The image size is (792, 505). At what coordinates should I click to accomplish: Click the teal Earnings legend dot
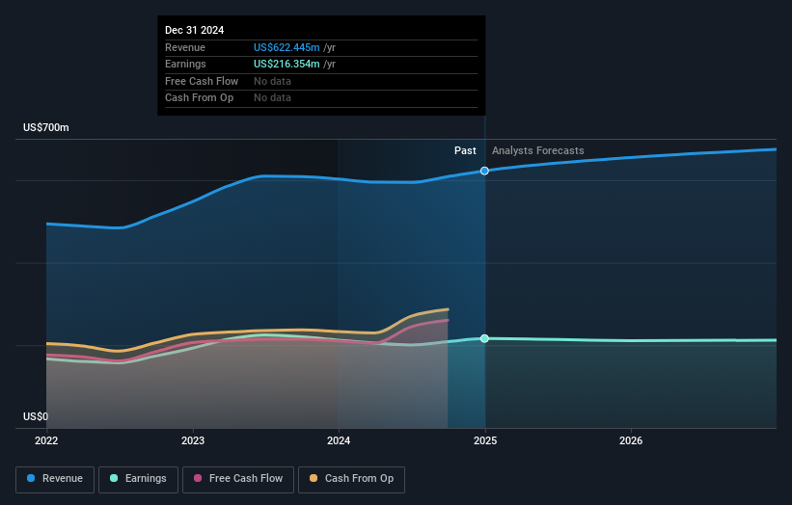114,478
